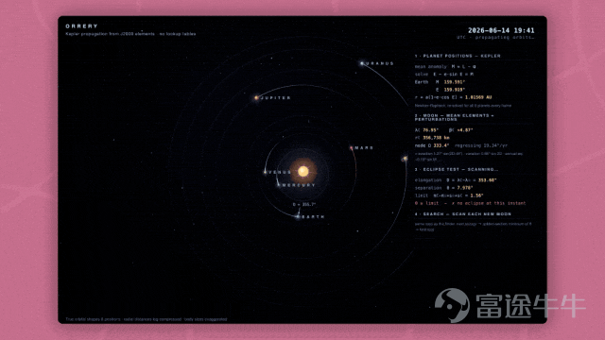Click the Search — Scan Each New Moon heading
The width and height of the screenshot is (605, 340).
463,214
